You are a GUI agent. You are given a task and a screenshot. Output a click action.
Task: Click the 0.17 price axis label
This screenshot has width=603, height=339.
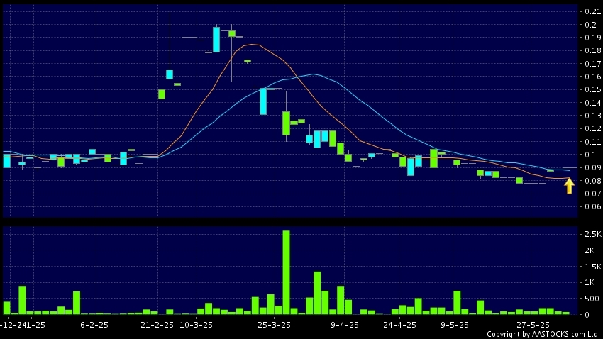coord(592,64)
